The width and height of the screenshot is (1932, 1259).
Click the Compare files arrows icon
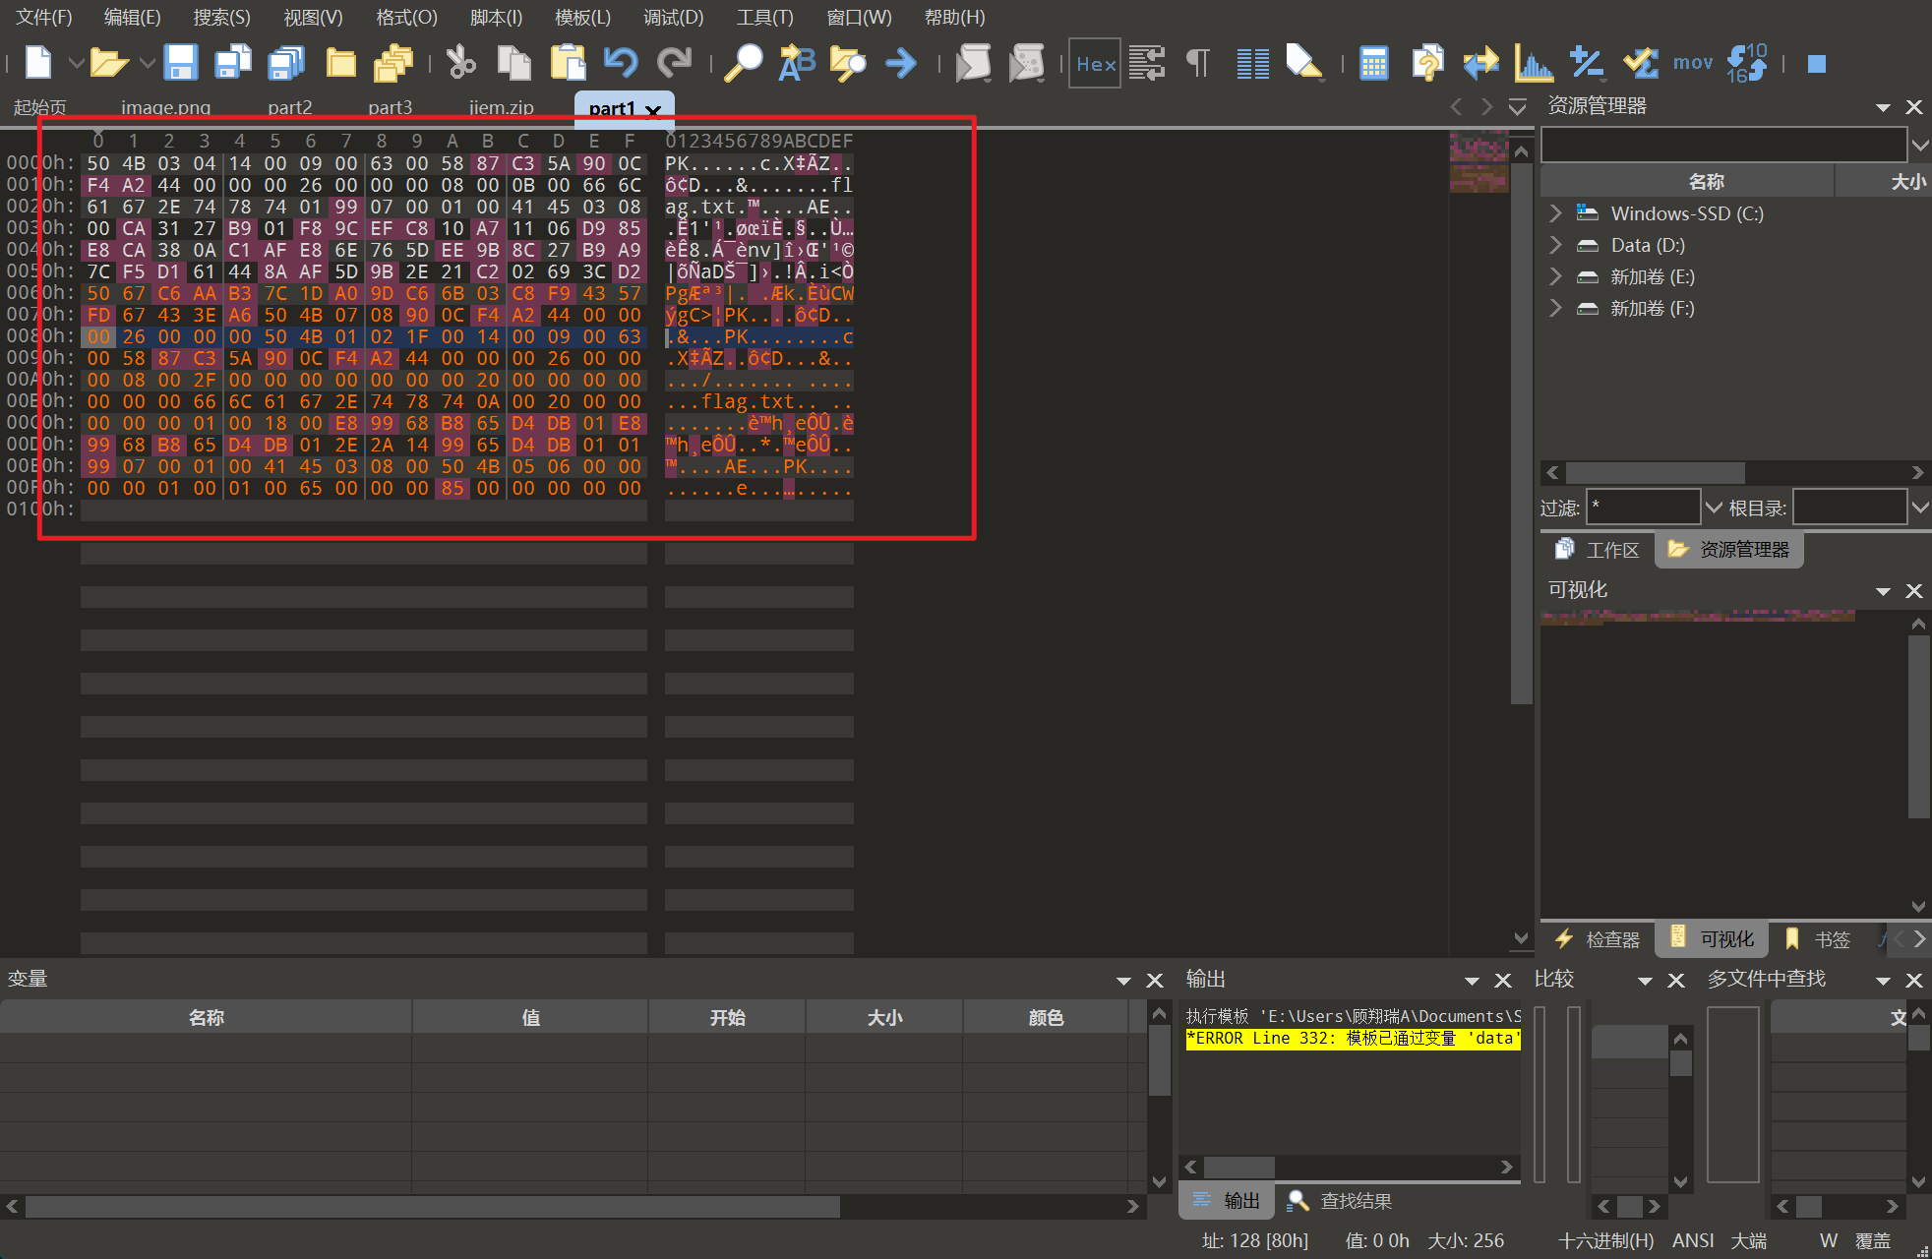point(1480,63)
